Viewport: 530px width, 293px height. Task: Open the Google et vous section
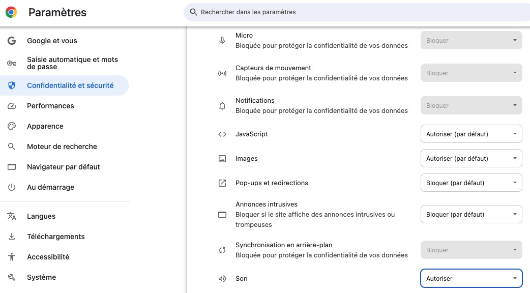(x=52, y=41)
